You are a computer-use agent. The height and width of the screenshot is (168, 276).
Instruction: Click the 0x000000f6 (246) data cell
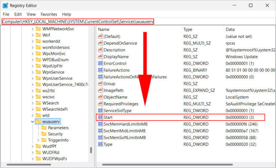point(242,124)
